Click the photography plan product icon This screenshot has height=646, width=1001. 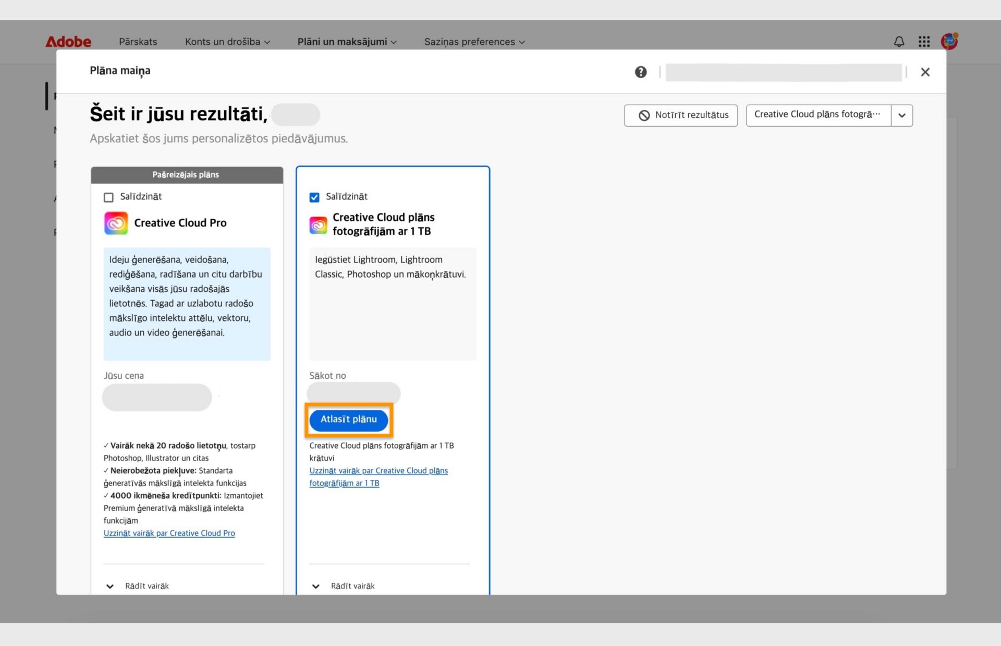click(318, 225)
